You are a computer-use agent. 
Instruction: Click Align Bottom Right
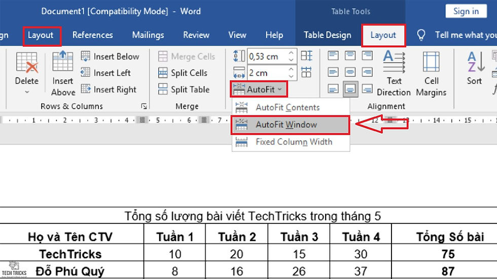pyautogui.click(x=367, y=89)
